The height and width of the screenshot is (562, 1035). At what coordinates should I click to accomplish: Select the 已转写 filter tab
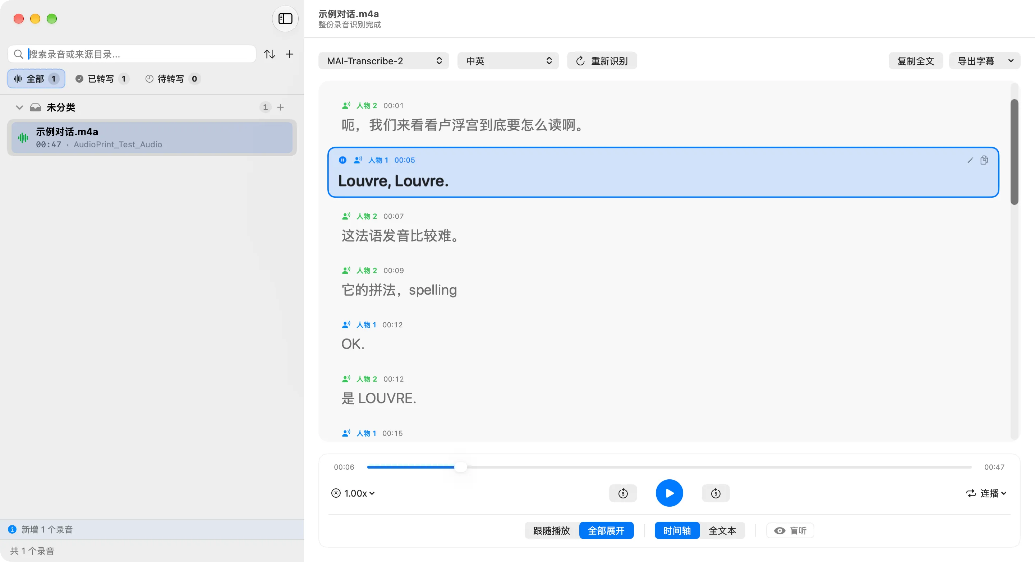pos(102,78)
